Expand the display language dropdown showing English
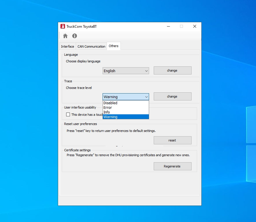This screenshot has width=256, height=222. (x=126, y=71)
